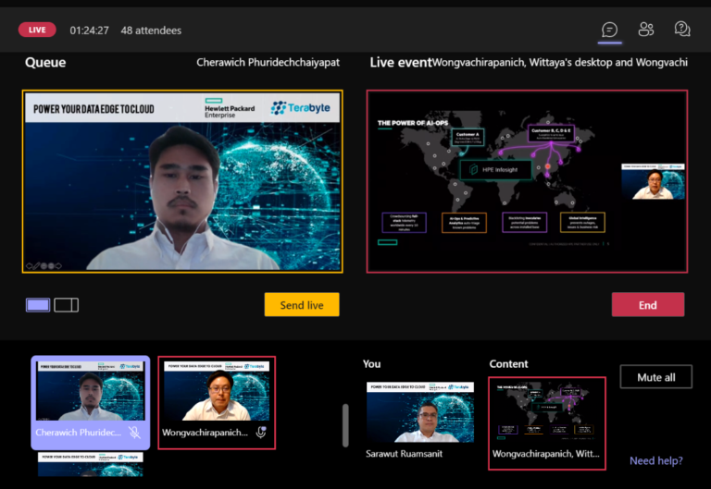
Task: Click the presenter list vertical scrollbar
Action: [346, 425]
